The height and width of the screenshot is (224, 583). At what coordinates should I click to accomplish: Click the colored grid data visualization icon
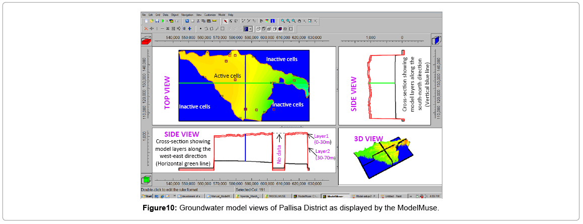[171, 21]
